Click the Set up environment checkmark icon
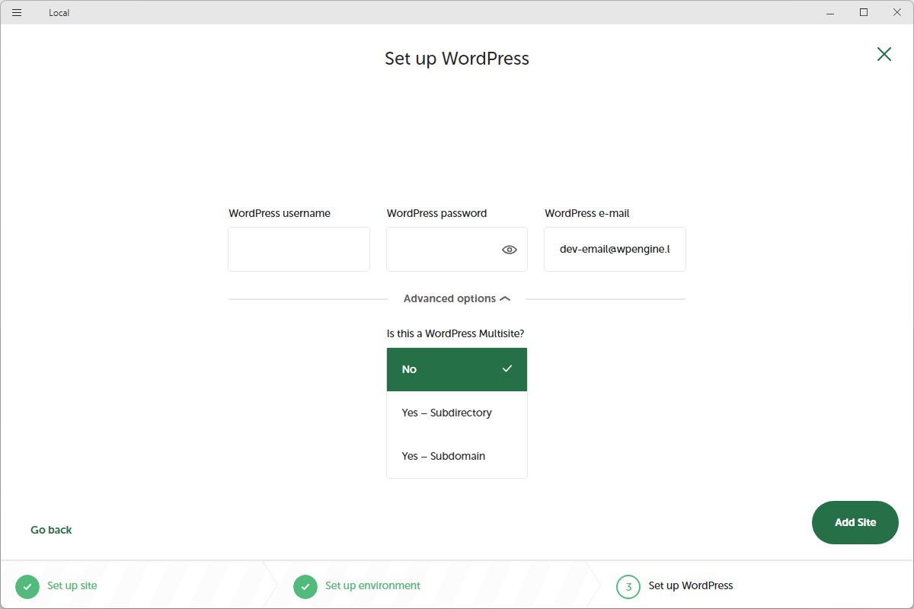The width and height of the screenshot is (914, 609). [x=305, y=586]
